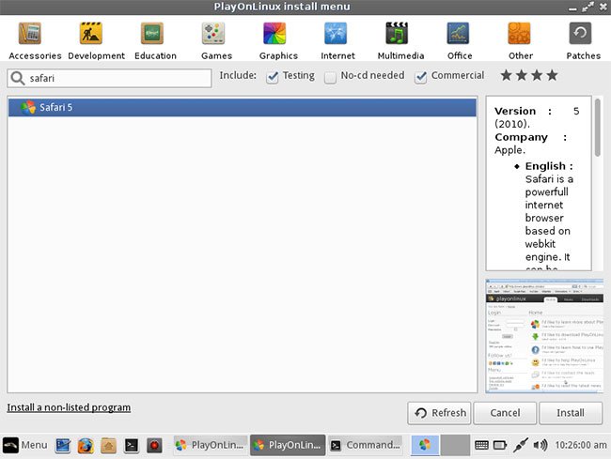Switch to first PlayOnLinux taskbar window
Screen dimensions: 611x459
click(210, 445)
